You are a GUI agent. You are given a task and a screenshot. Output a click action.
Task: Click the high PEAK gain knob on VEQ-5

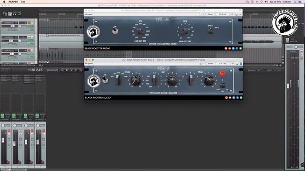(209, 80)
